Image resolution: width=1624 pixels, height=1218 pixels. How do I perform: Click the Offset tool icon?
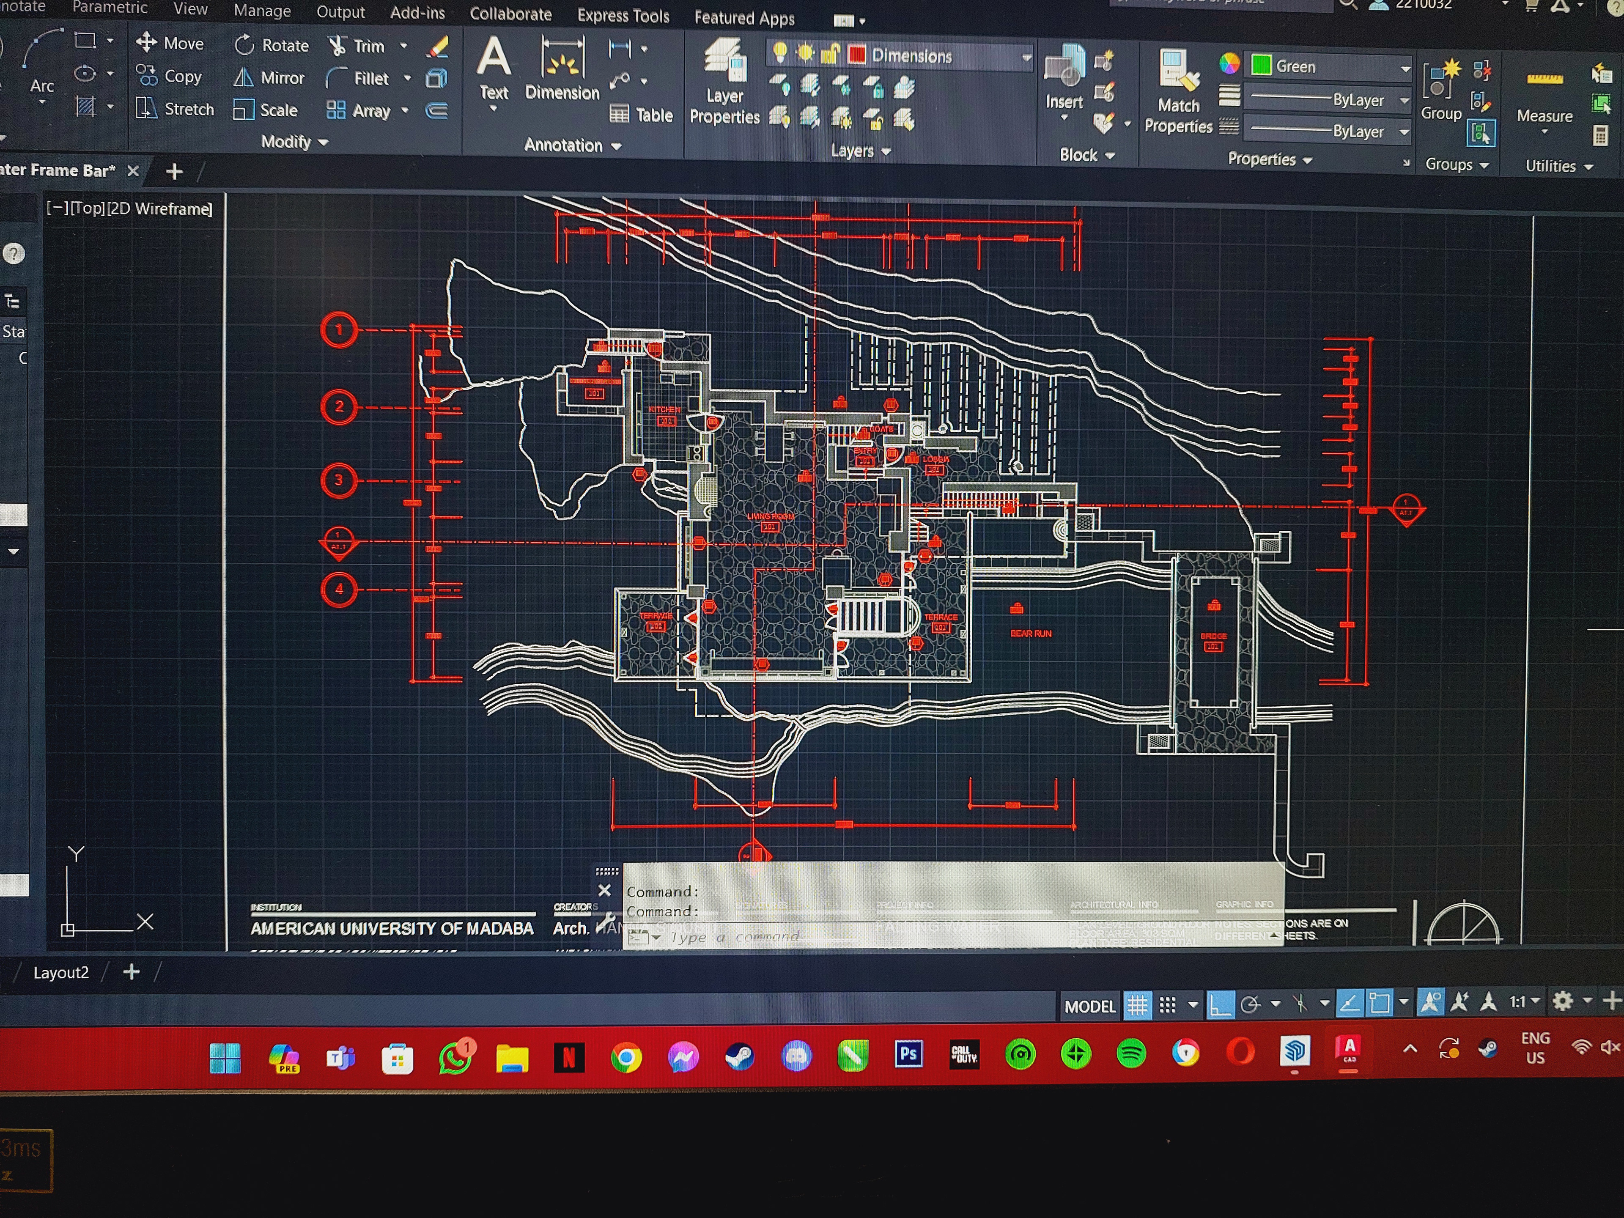tap(437, 111)
